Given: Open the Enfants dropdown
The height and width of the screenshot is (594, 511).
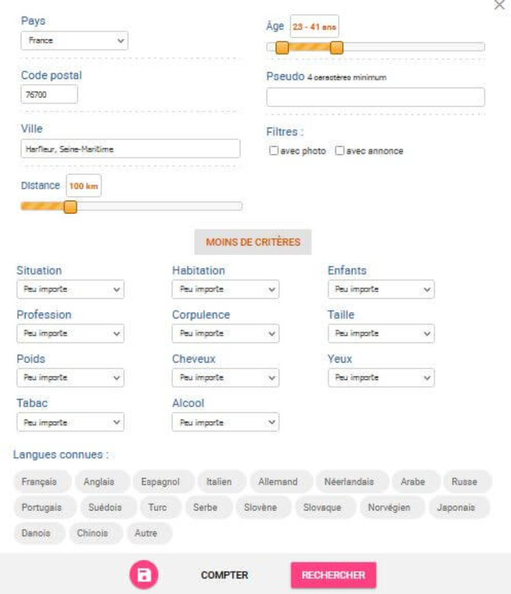Looking at the screenshot, I should pos(380,289).
